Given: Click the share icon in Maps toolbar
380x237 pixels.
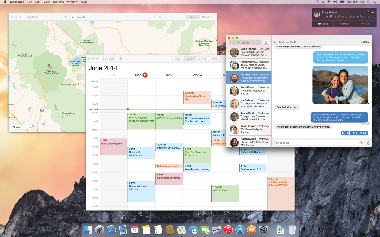Looking at the screenshot, I should click(x=160, y=17).
